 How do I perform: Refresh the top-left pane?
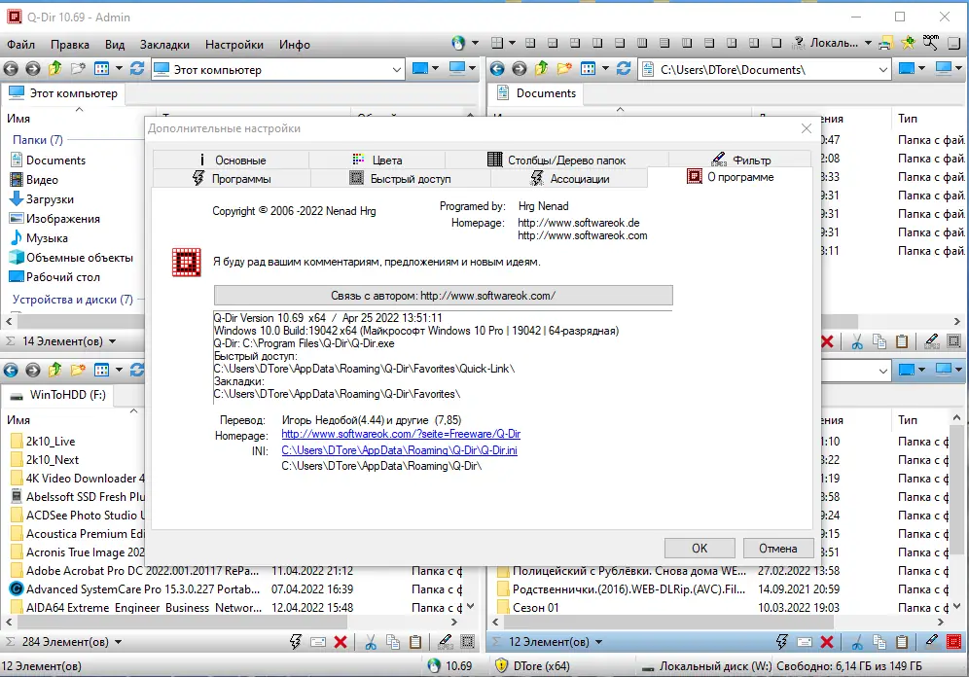(137, 68)
